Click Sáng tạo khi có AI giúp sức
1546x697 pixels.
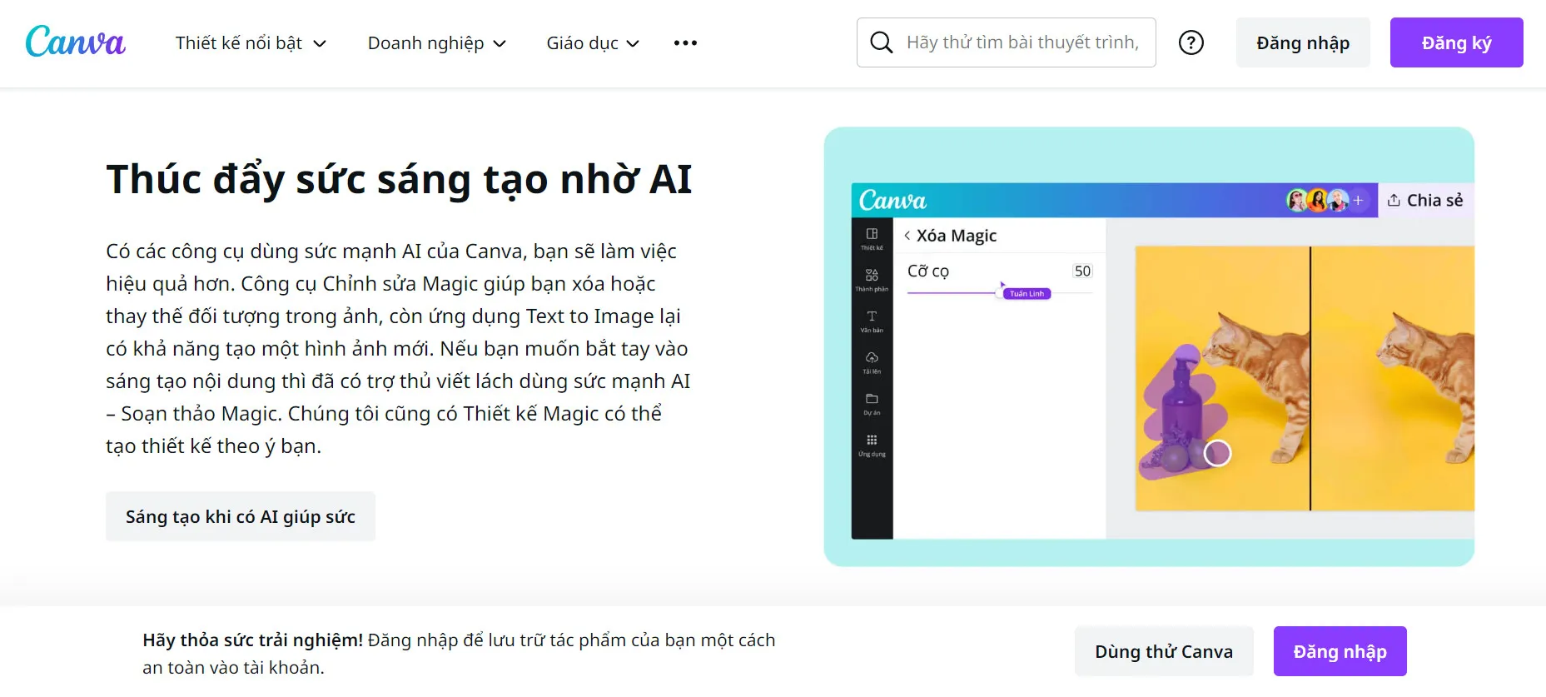241,516
